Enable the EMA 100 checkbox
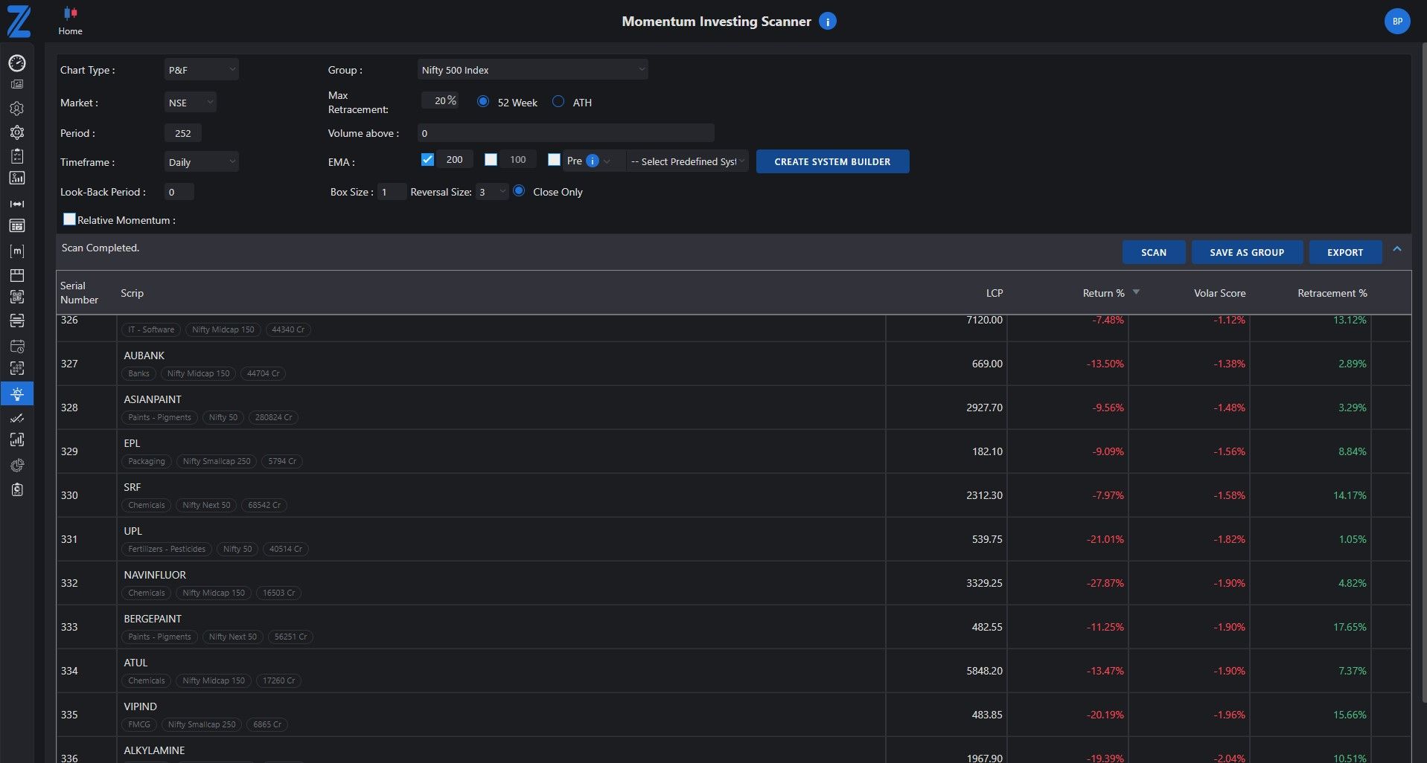 click(x=491, y=159)
